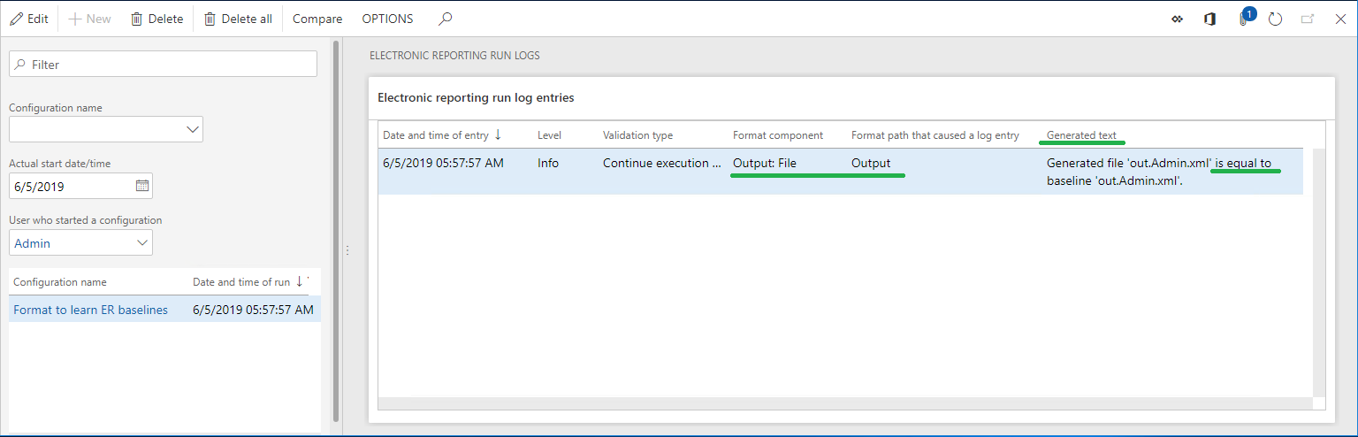Click the New button

[x=90, y=19]
